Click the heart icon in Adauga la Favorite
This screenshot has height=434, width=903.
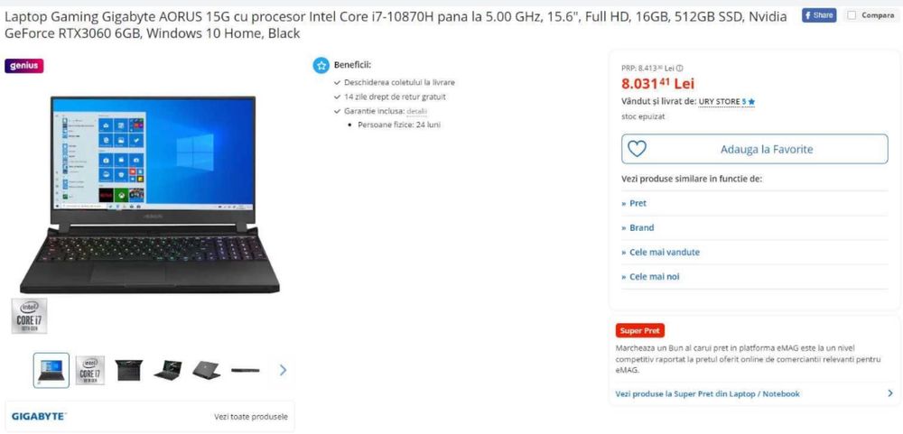click(x=637, y=149)
